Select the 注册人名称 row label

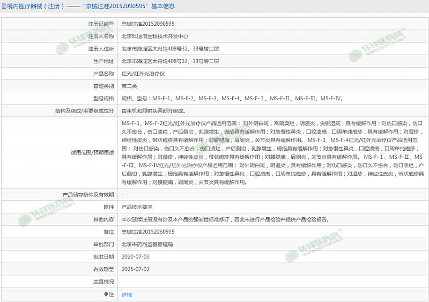coord(101,36)
